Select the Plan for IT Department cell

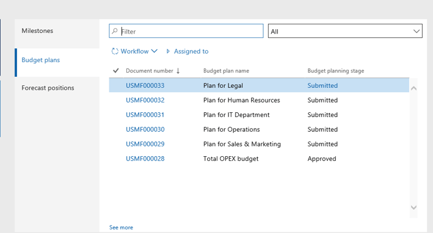(236, 115)
